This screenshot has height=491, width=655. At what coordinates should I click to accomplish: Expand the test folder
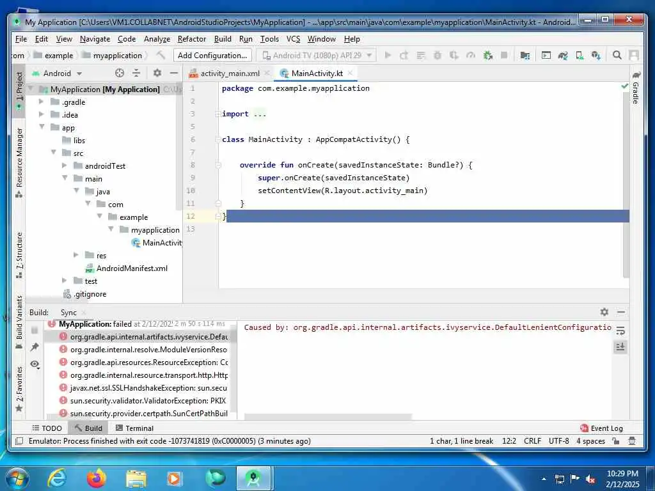point(65,280)
